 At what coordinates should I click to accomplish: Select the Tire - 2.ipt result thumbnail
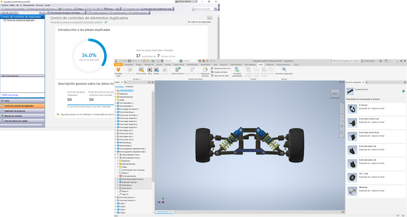pos(352,177)
